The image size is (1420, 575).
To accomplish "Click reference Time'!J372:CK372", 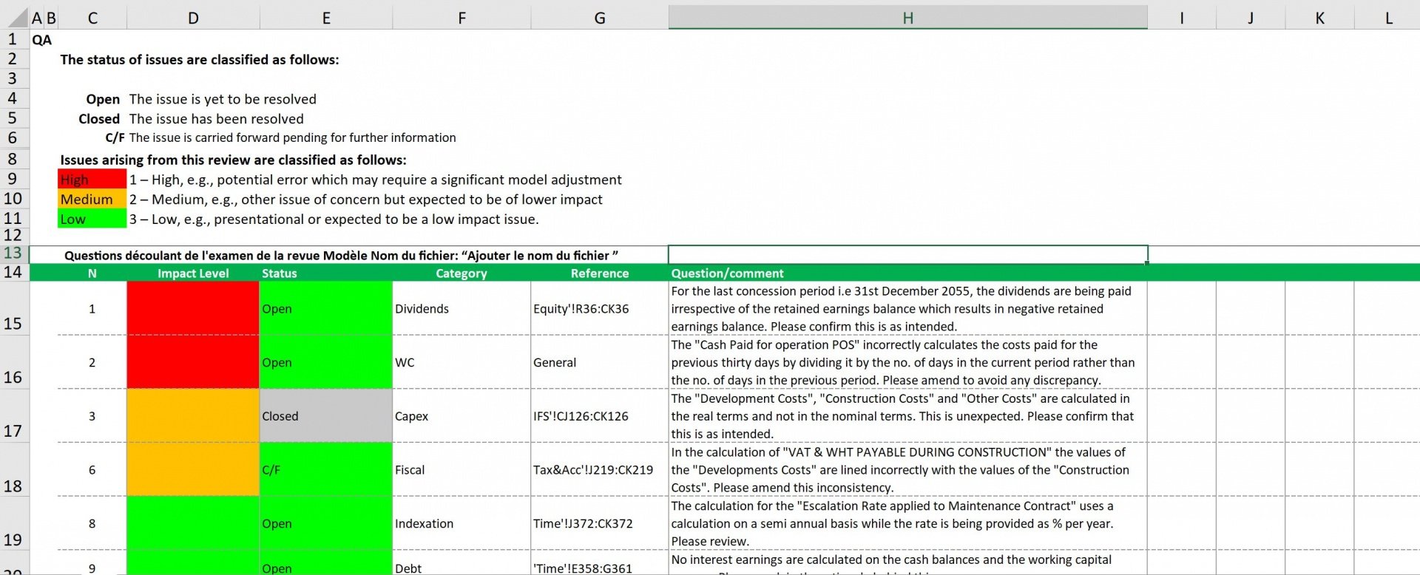I will click(x=600, y=523).
